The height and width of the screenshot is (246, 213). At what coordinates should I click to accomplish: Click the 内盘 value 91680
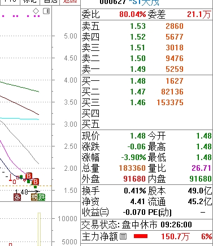click(x=201, y=179)
